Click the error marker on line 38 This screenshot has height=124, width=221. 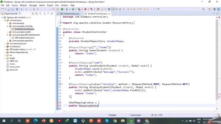pos(57,103)
